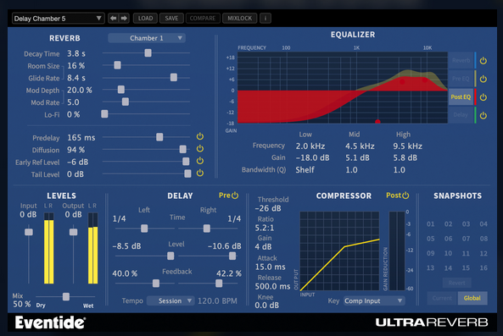Select the Global snapshot mode
Image resolution: width=503 pixels, height=336 pixels.
click(x=472, y=298)
